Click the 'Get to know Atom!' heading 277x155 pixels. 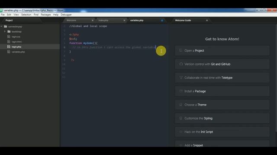(x=222, y=39)
